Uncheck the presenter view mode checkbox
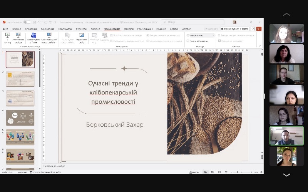This screenshot has width=308, height=192. tap(188, 41)
